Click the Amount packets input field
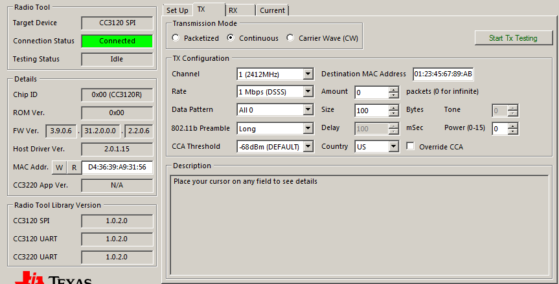The height and width of the screenshot is (284, 559). 371,92
